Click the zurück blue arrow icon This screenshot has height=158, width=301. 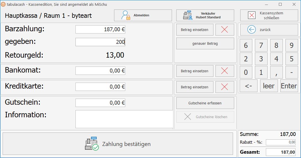[x=251, y=30]
